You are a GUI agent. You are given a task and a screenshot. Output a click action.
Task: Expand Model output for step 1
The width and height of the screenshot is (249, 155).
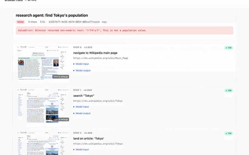coord(82,113)
